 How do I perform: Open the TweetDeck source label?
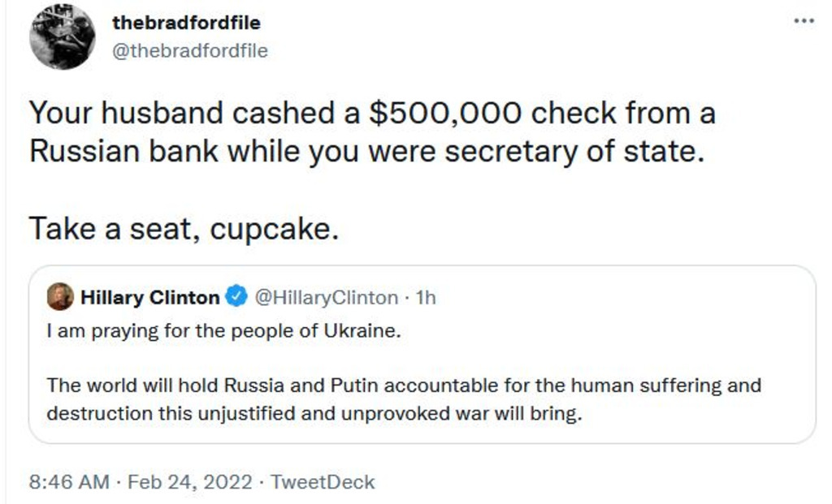tap(323, 482)
